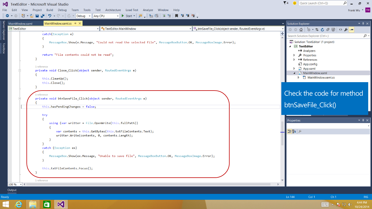This screenshot has height=209, width=372.
Task: Collapse the MainWindow.xaml node
Action: tap(294, 73)
